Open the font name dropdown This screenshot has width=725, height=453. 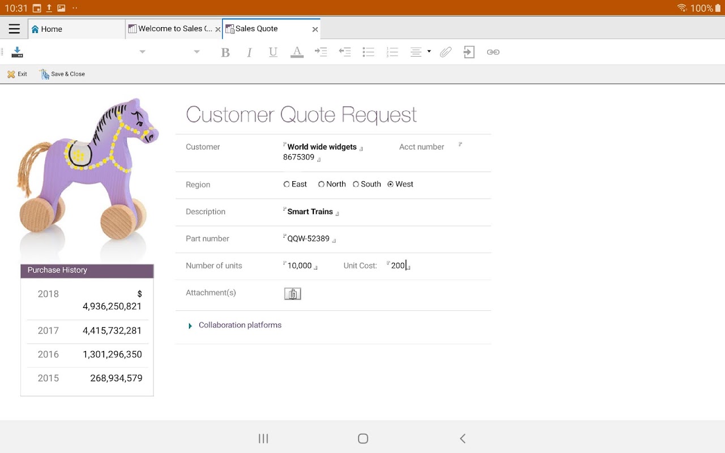click(x=142, y=52)
